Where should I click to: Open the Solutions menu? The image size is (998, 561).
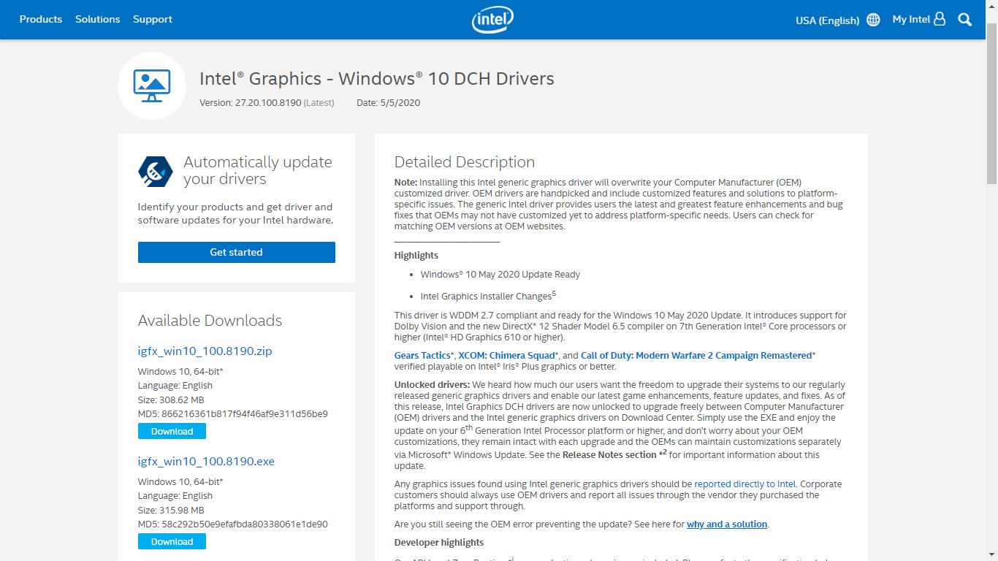tap(97, 19)
